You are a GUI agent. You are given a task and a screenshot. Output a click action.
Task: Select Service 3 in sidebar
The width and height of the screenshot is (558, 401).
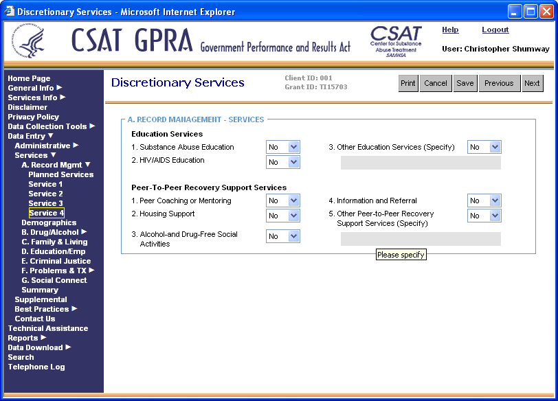(x=45, y=203)
